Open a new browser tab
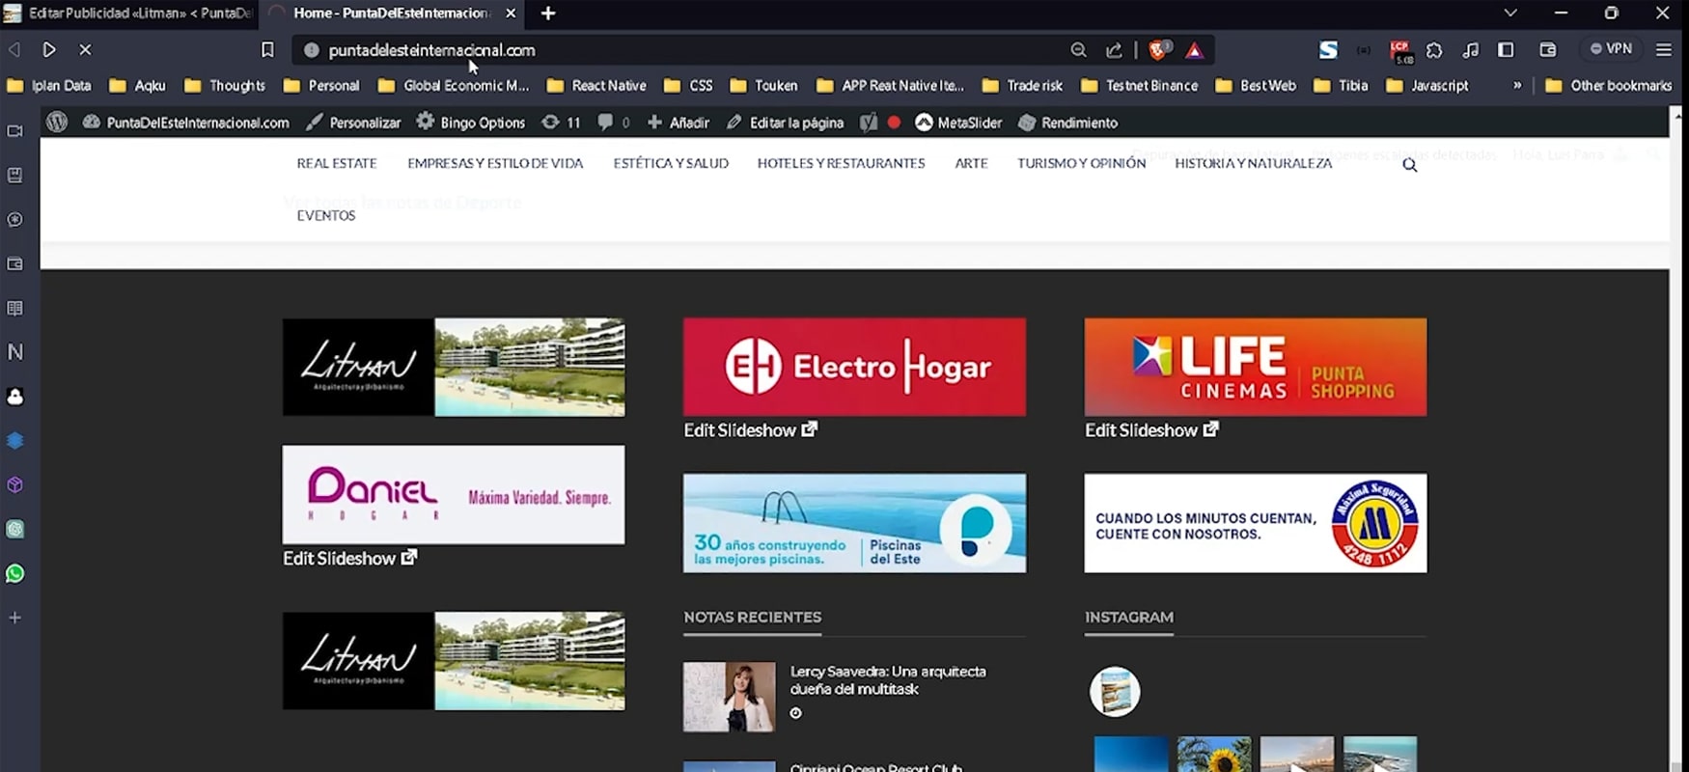 coord(548,14)
